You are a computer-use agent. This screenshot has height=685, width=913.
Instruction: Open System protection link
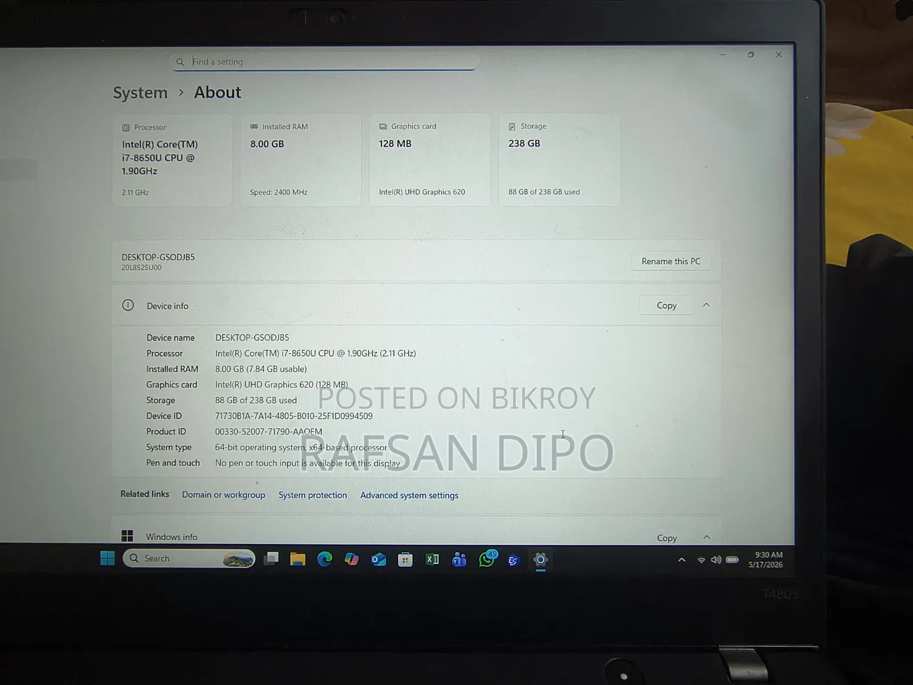pos(313,495)
